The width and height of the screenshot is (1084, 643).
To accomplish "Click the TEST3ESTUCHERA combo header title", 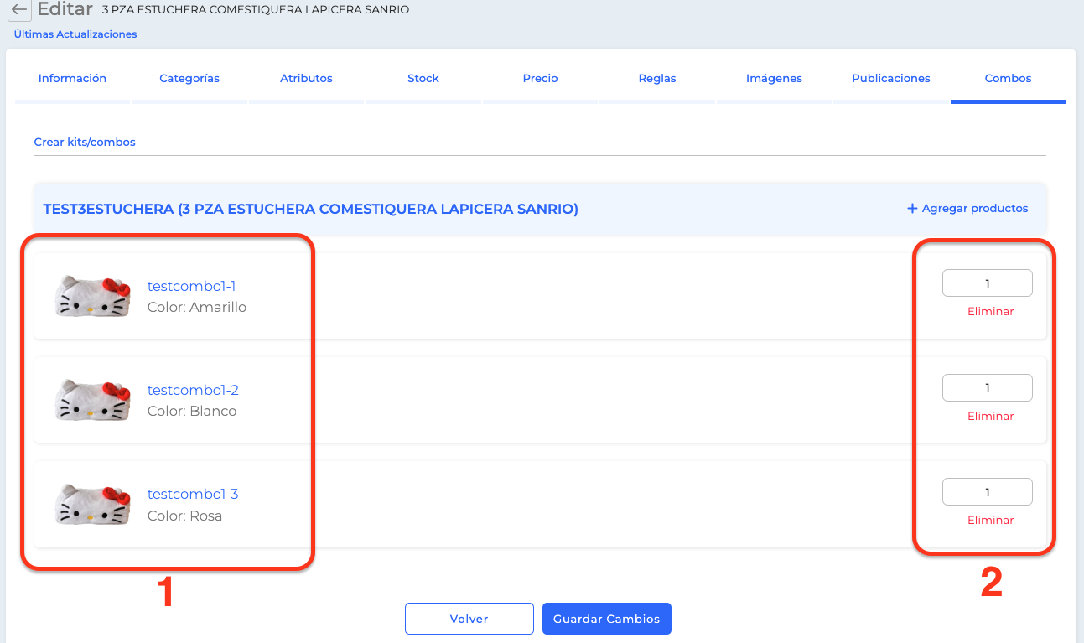I will coord(311,209).
